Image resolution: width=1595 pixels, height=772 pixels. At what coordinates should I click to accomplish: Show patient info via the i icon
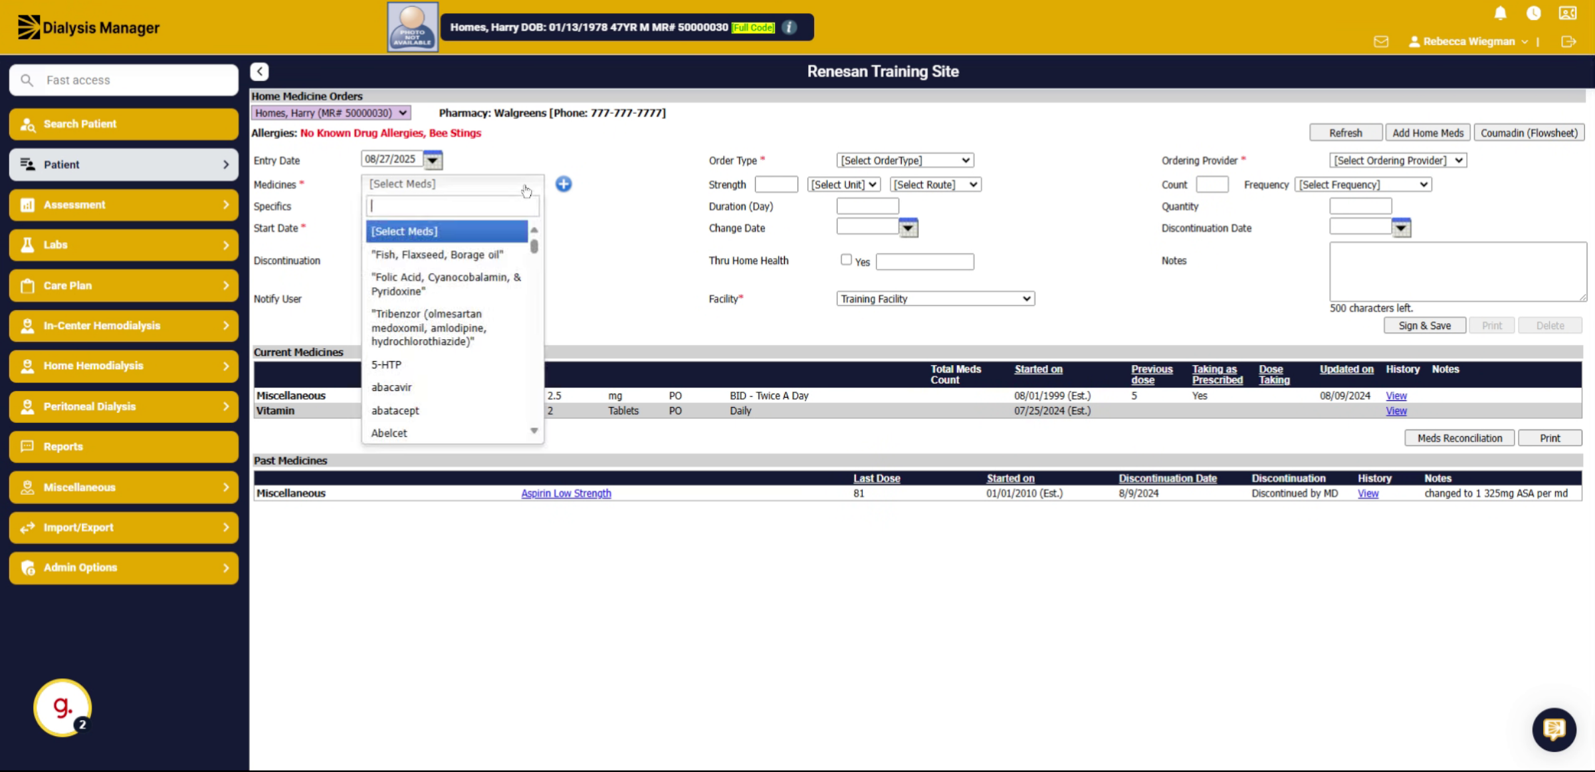click(789, 27)
